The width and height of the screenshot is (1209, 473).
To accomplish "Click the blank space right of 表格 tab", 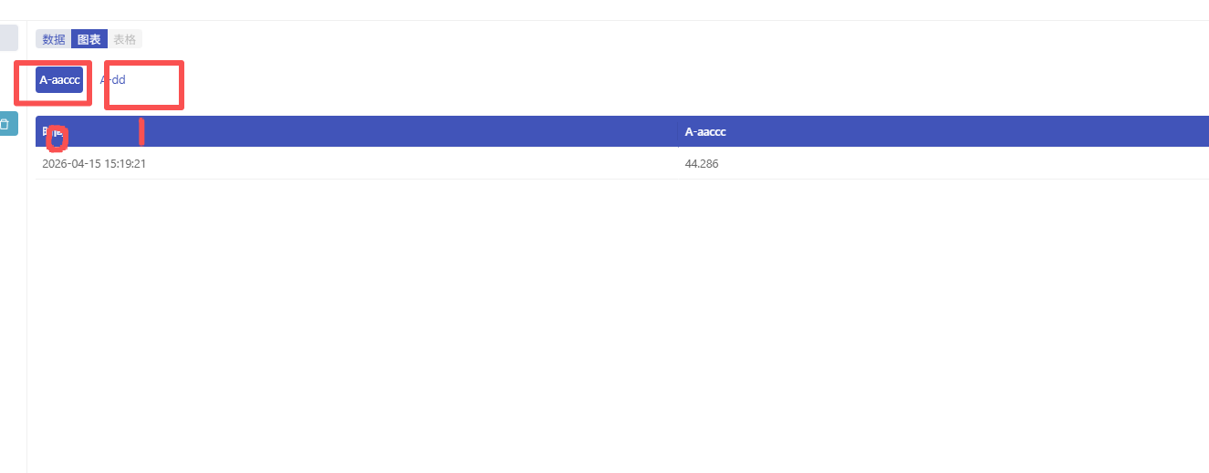I will coord(547,39).
